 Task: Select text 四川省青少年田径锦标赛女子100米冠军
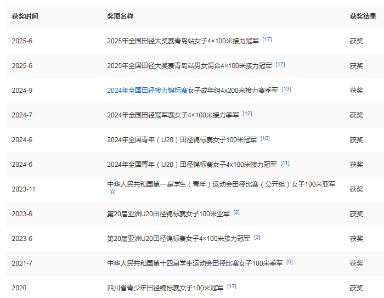pos(165,288)
